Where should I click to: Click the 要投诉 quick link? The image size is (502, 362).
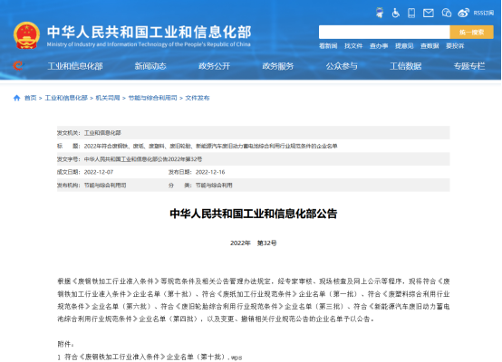pyautogui.click(x=455, y=46)
